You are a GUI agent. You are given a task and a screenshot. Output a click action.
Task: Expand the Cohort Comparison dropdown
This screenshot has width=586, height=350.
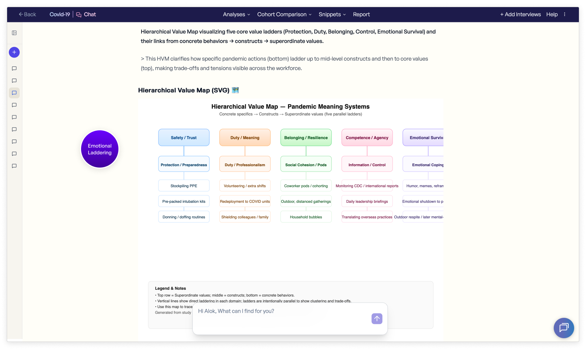[284, 15]
